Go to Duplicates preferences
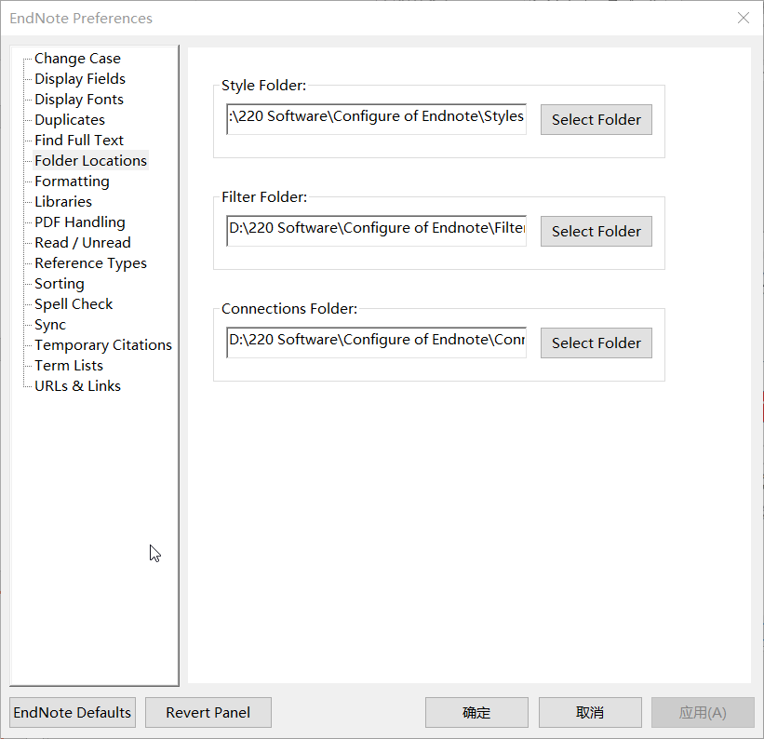 click(70, 120)
